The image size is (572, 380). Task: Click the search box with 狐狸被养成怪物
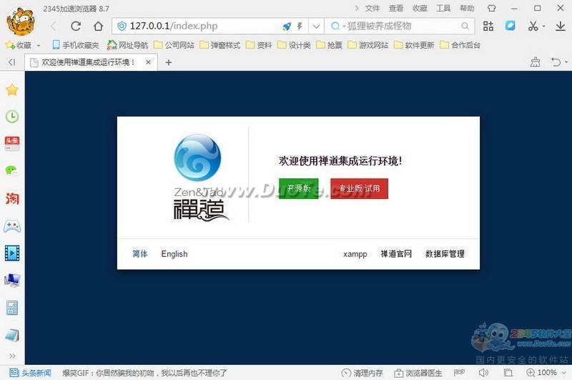(400, 26)
